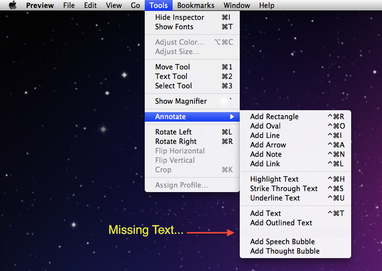Choose Add Thought Bubble
The image size is (382, 271).
pos(295,251)
